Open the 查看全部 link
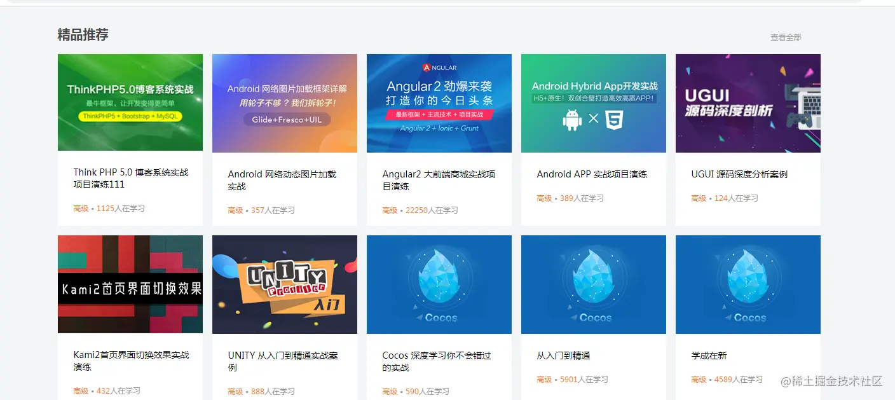The image size is (895, 400). [x=786, y=38]
